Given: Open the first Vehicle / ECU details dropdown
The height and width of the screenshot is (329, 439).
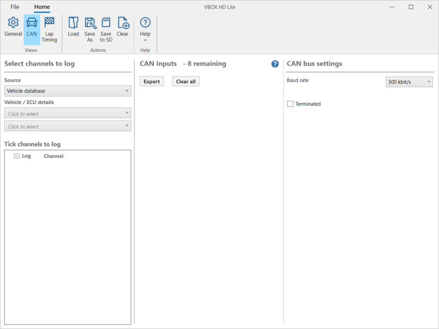Looking at the screenshot, I should tap(68, 113).
